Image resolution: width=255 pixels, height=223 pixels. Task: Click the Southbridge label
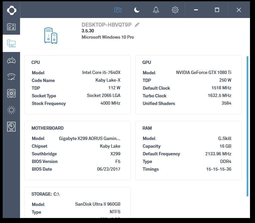click(x=44, y=154)
